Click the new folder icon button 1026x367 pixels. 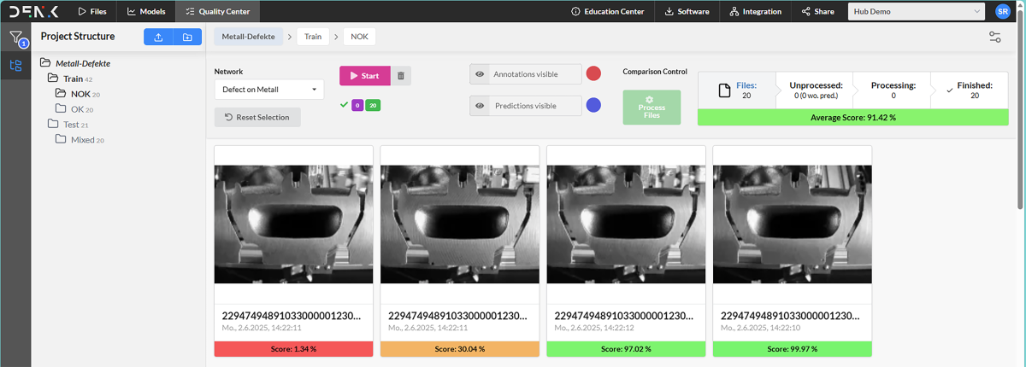[x=187, y=37]
